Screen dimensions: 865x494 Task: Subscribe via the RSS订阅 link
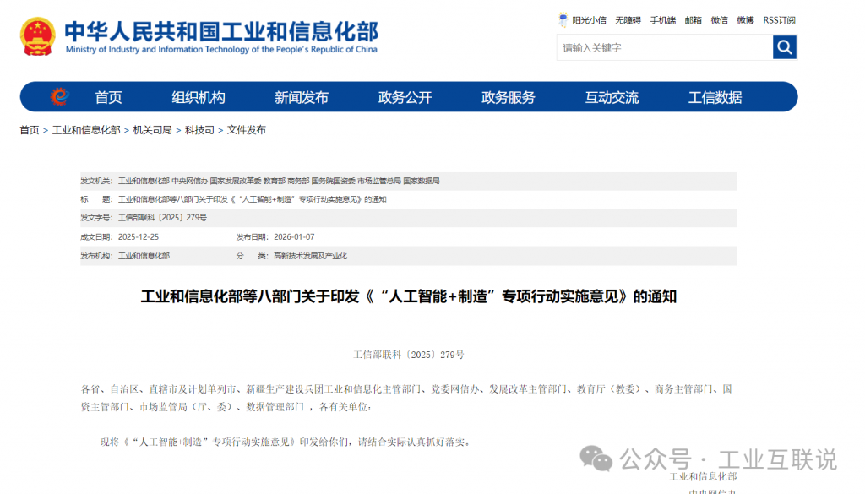pyautogui.click(x=779, y=20)
